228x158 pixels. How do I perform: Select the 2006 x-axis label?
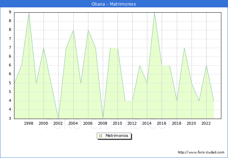[88, 123]
